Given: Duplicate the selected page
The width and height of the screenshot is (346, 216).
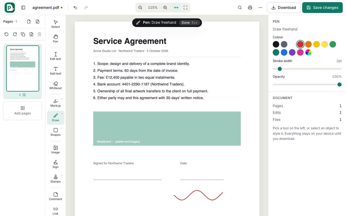Looking at the screenshot, I should click(x=23, y=34).
